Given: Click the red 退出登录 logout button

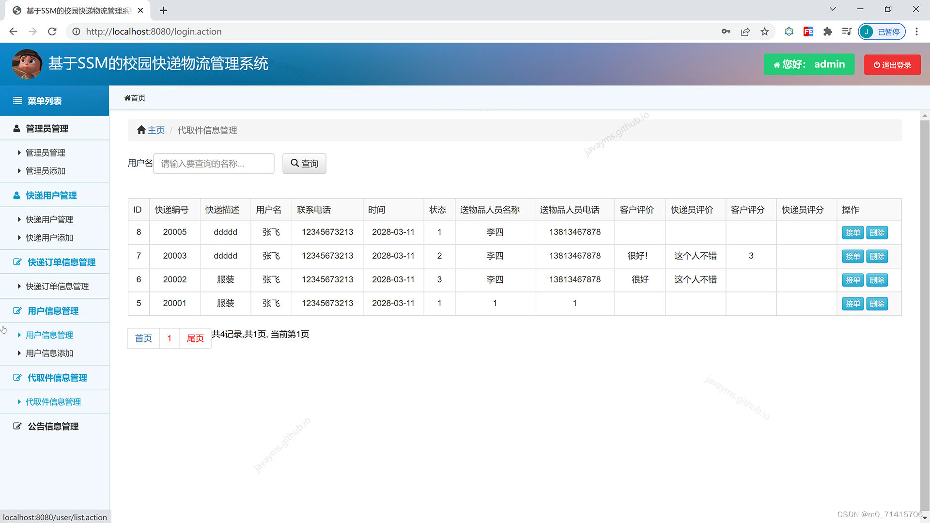Looking at the screenshot, I should pyautogui.click(x=892, y=64).
